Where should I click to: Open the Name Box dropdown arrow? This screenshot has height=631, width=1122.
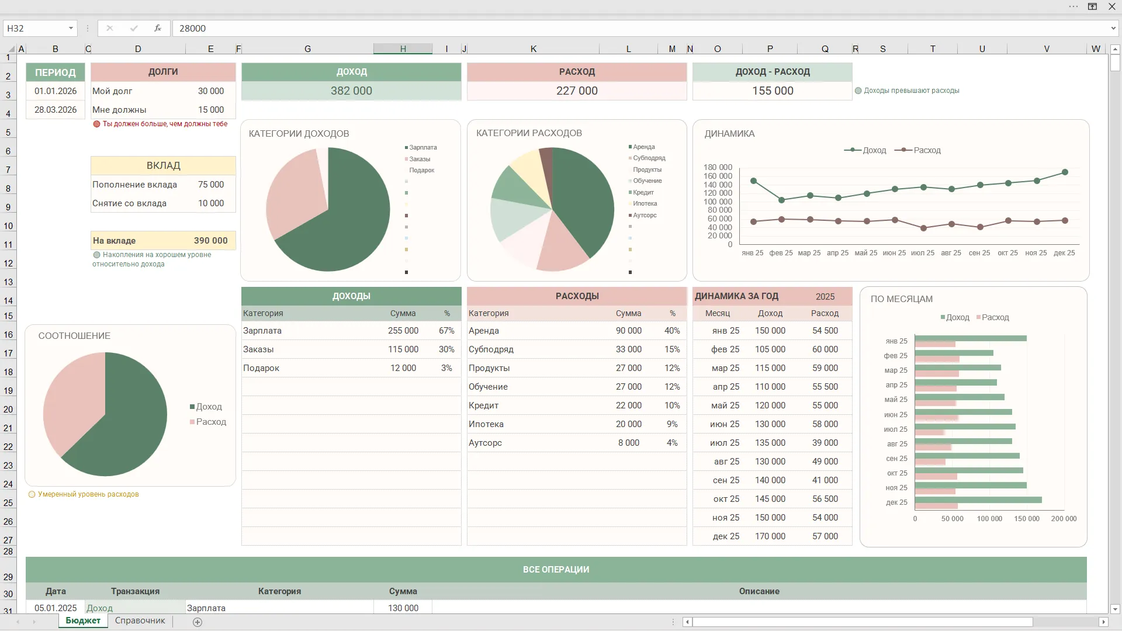[71, 28]
